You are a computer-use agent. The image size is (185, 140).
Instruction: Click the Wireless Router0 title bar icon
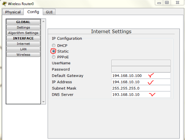pos(5,3)
